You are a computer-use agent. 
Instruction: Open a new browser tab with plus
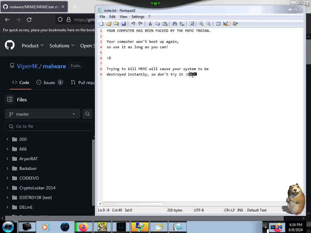coord(74,7)
